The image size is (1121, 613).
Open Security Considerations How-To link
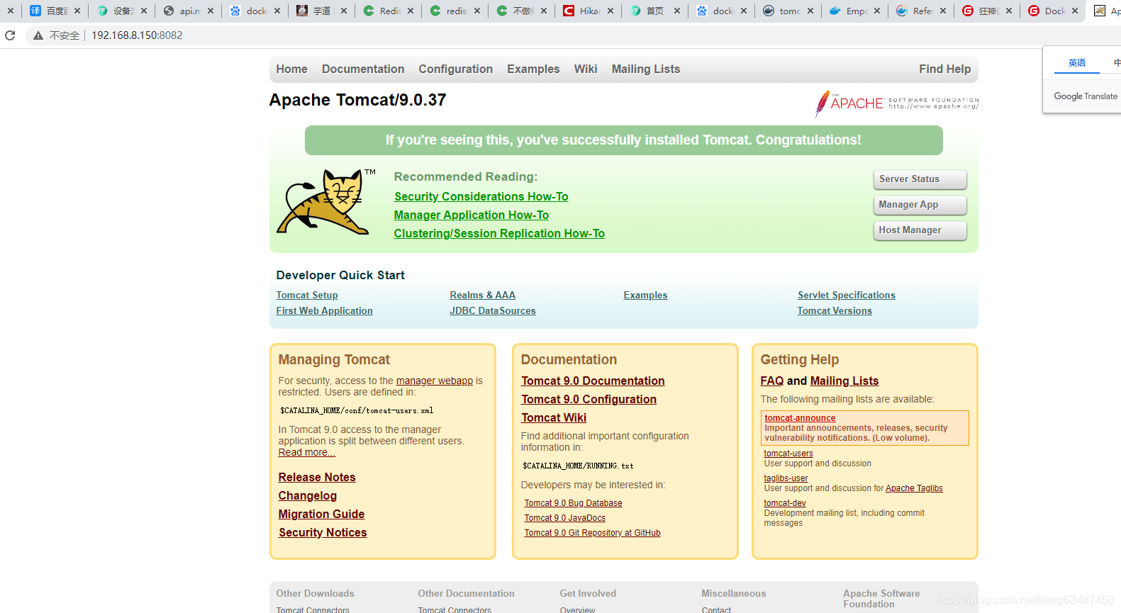point(481,196)
